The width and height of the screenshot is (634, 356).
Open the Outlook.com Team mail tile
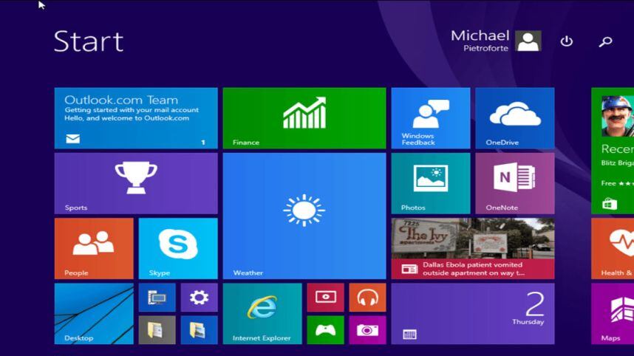[x=135, y=117]
